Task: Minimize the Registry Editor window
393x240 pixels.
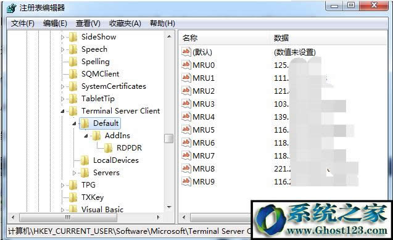Action: (x=334, y=6)
